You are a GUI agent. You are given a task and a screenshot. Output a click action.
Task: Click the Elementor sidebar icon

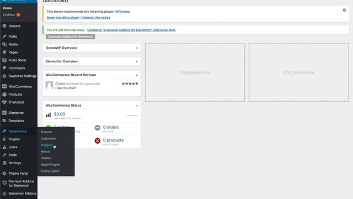(4, 113)
